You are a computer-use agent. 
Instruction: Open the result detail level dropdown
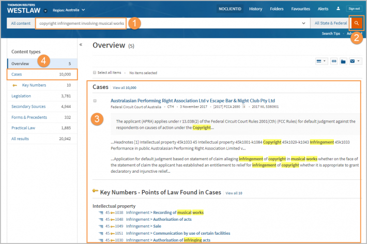pos(321,61)
